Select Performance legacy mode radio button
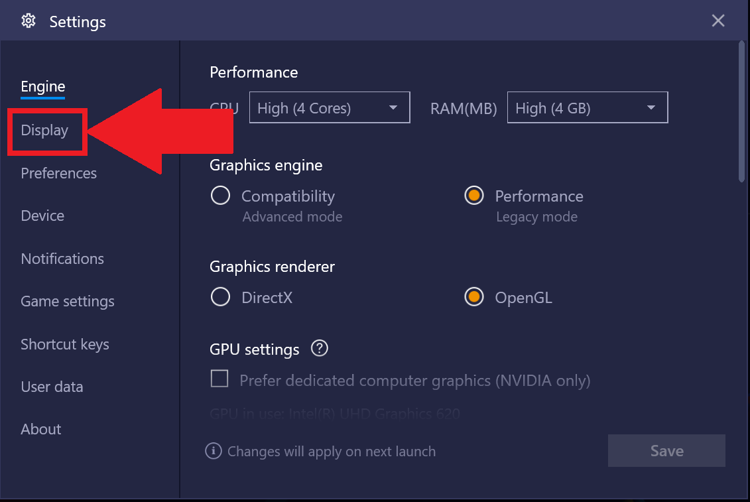The height and width of the screenshot is (502, 750). point(474,196)
